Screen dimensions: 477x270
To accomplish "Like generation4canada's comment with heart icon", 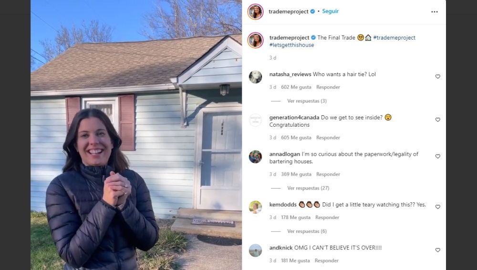I will (438, 120).
